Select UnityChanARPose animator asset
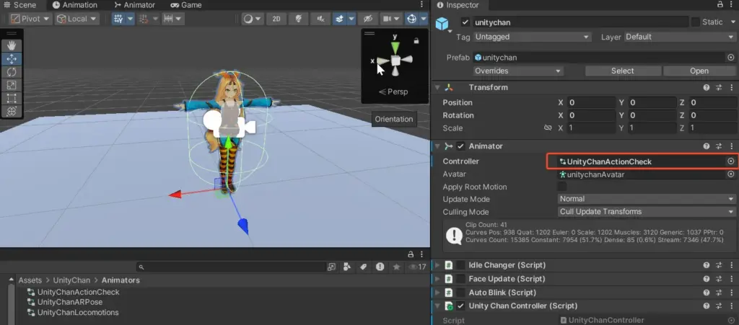739x325 pixels. pyautogui.click(x=70, y=302)
